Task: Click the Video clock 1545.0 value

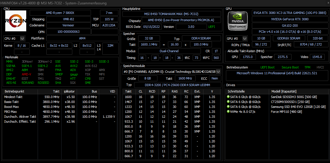Action: (317, 57)
